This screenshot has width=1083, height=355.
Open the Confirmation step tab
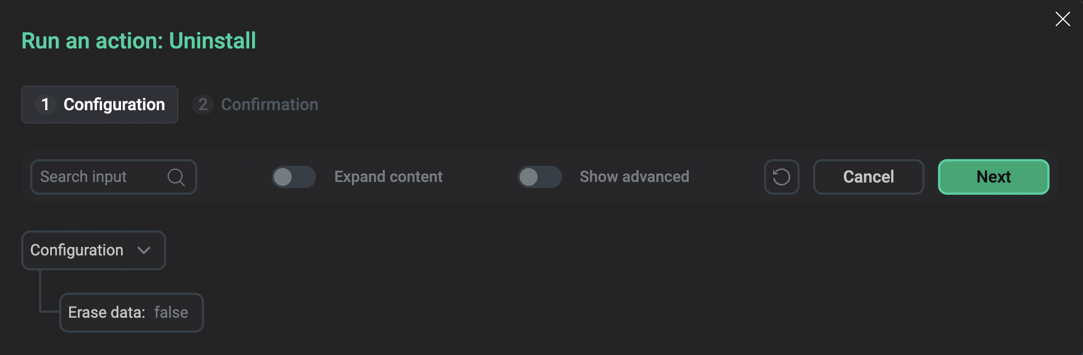(x=269, y=105)
